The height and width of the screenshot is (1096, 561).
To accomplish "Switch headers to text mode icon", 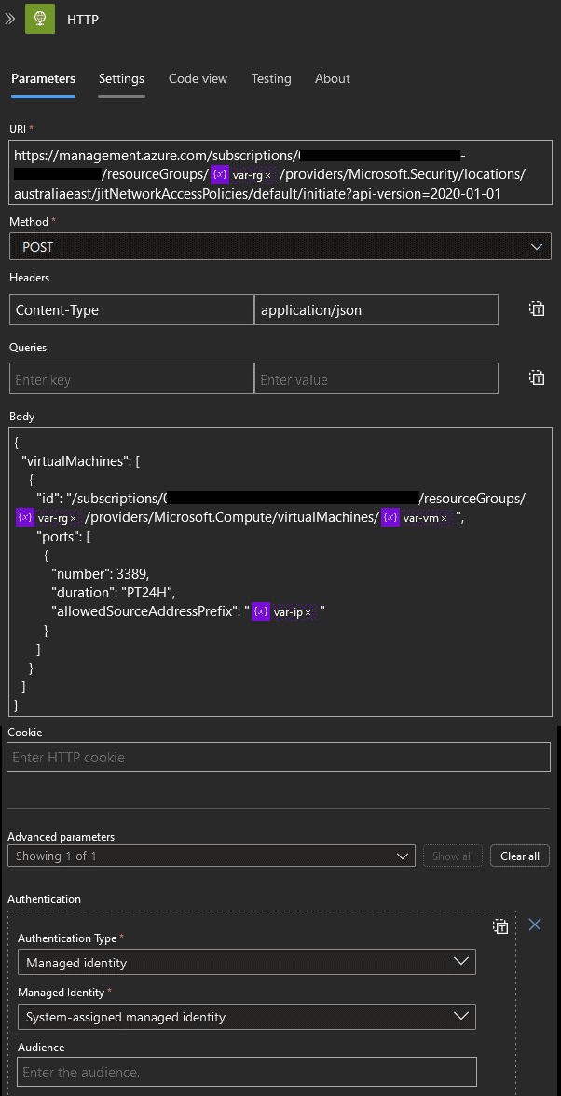I will (x=537, y=309).
